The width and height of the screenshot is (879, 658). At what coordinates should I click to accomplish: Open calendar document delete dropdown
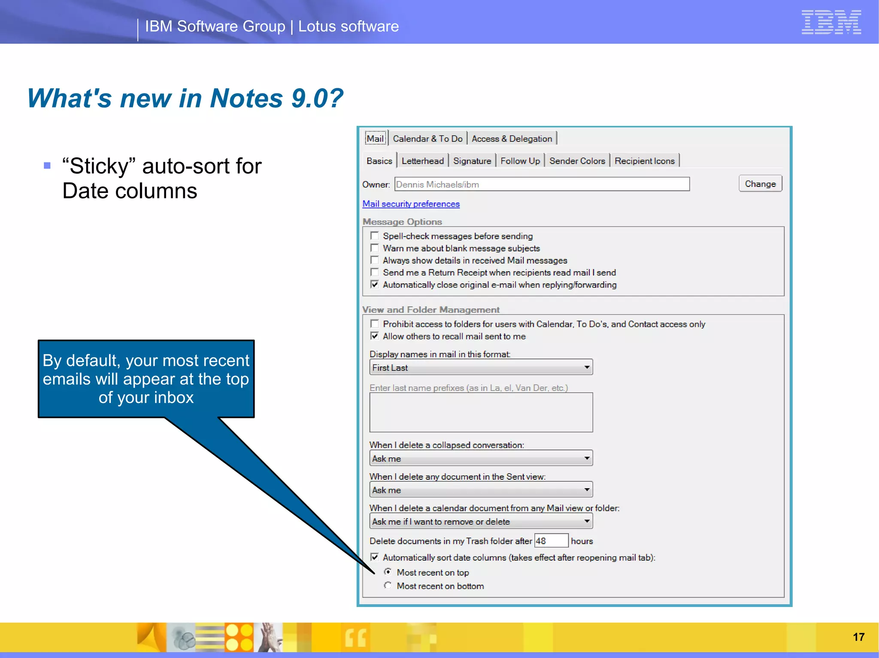pos(481,521)
